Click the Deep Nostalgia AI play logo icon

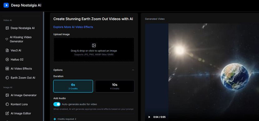6,5
